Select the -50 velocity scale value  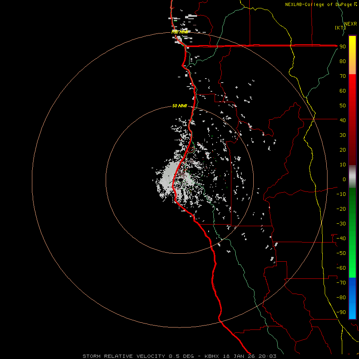point(341,253)
